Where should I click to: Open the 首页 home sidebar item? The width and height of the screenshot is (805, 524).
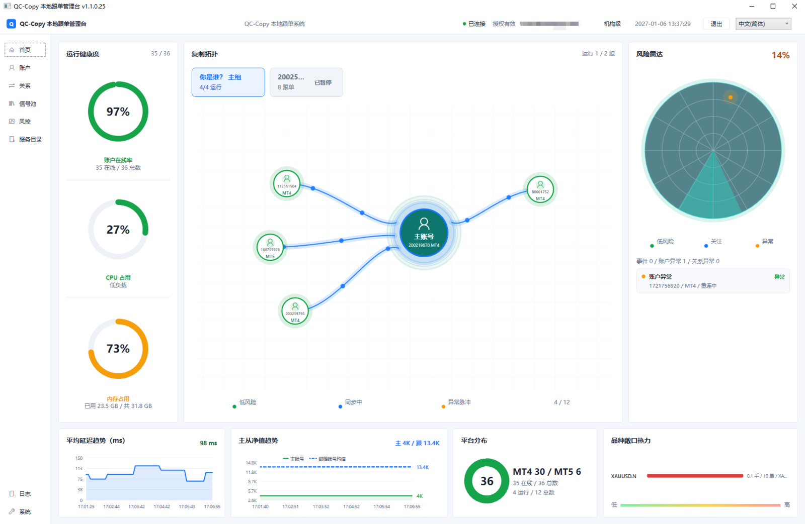point(25,50)
